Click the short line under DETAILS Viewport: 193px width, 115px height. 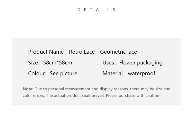96,18
